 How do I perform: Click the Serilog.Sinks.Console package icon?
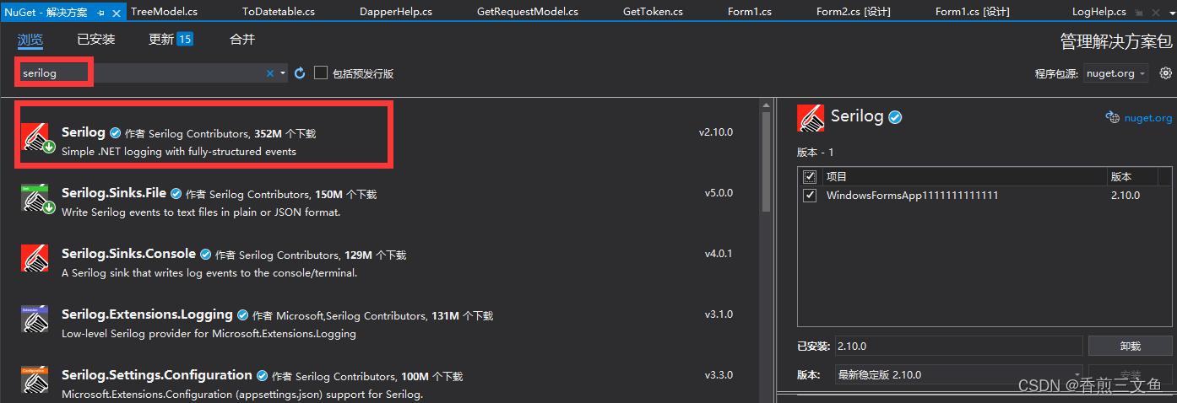(35, 259)
